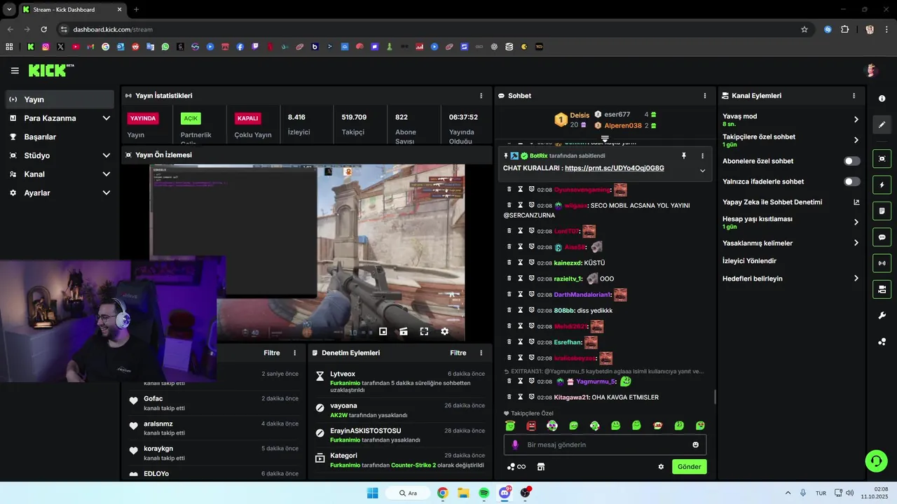
Task: Click the AÇIK partnerlik badge
Action: coord(191,118)
